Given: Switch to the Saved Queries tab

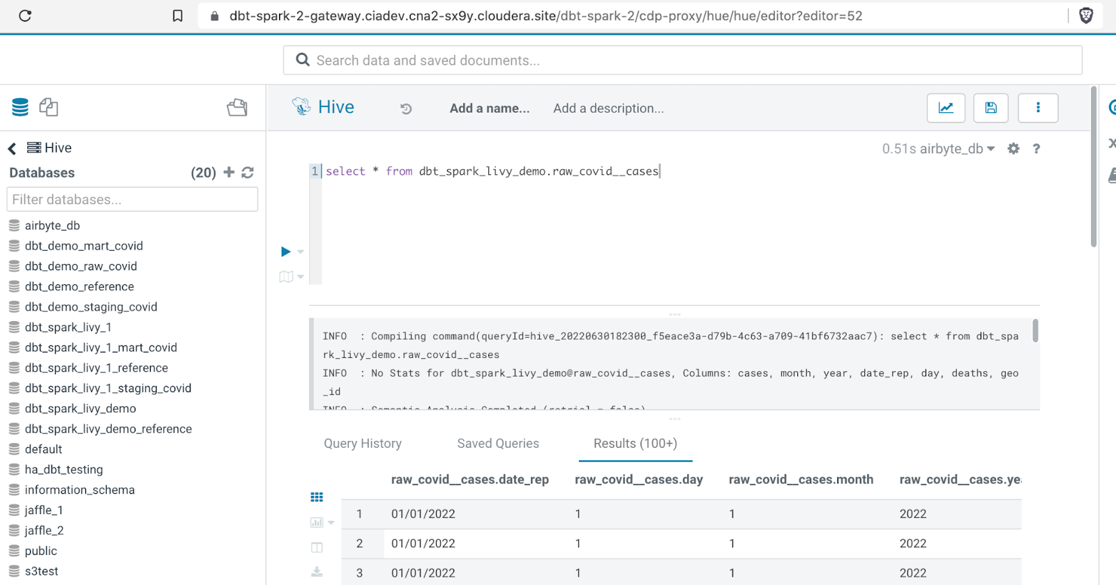Looking at the screenshot, I should (498, 444).
